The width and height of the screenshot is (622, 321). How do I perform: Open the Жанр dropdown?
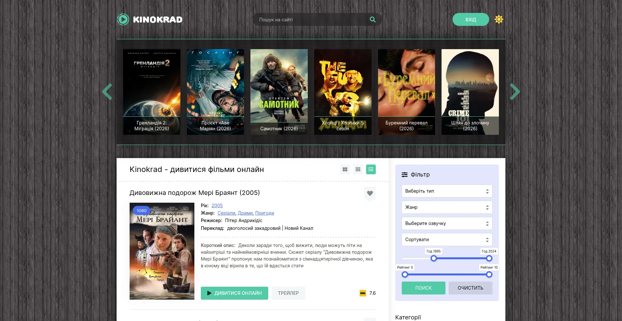point(447,207)
